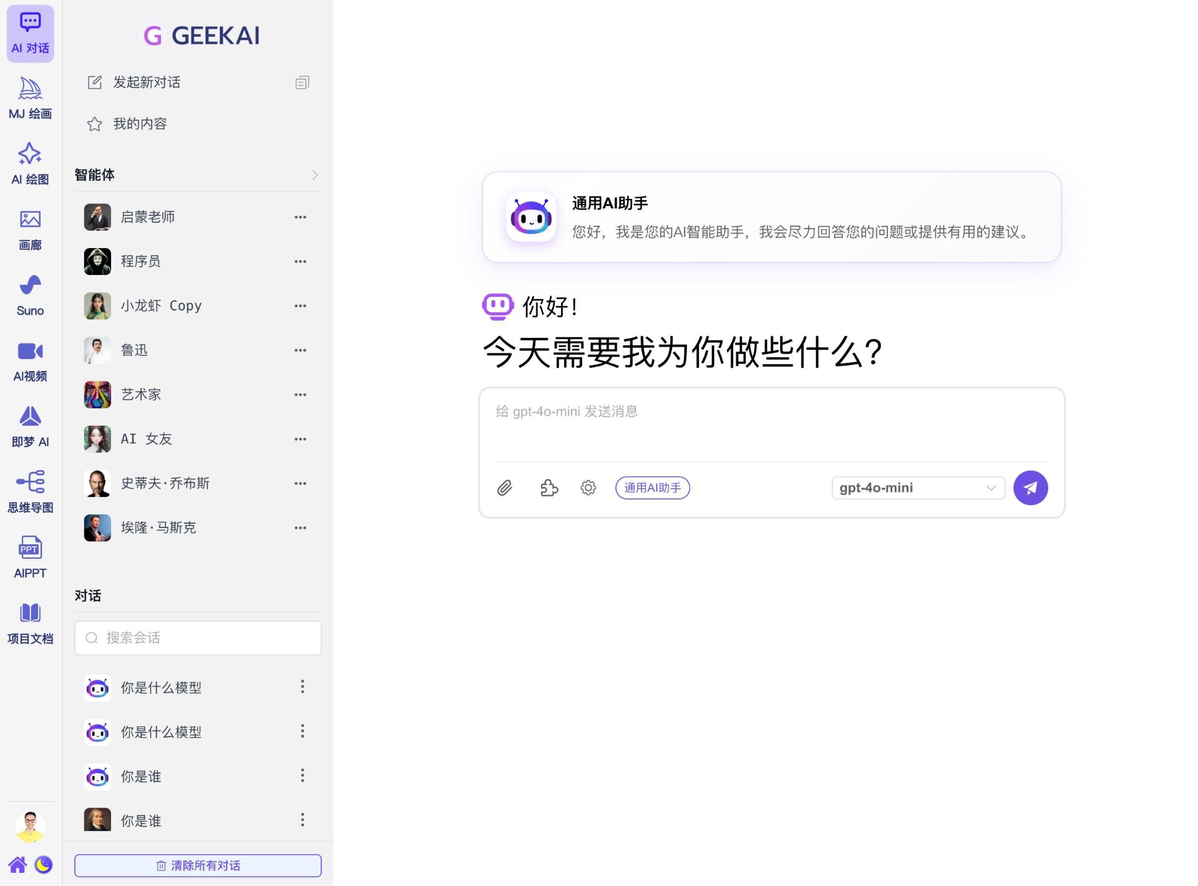The width and height of the screenshot is (1198, 886).
Task: Open the Suno music tool
Action: 29,294
